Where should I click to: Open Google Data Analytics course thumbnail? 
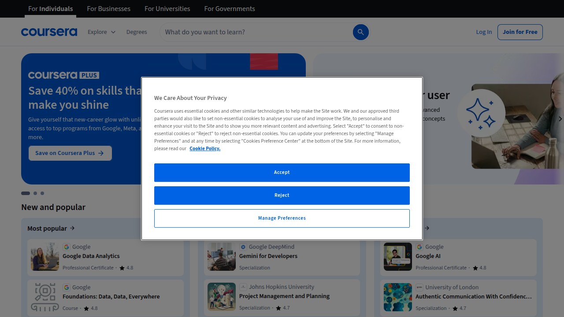[45, 257]
